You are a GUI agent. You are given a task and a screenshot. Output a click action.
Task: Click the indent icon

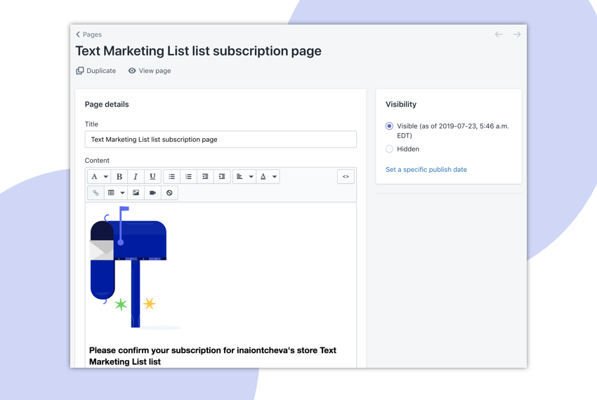(x=222, y=177)
